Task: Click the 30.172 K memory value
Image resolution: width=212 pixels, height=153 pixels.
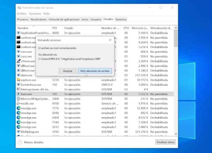Action: [142, 80]
